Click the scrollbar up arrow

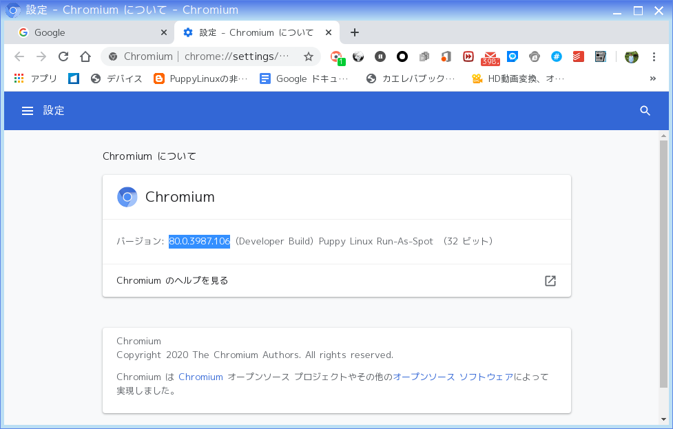pyautogui.click(x=663, y=136)
